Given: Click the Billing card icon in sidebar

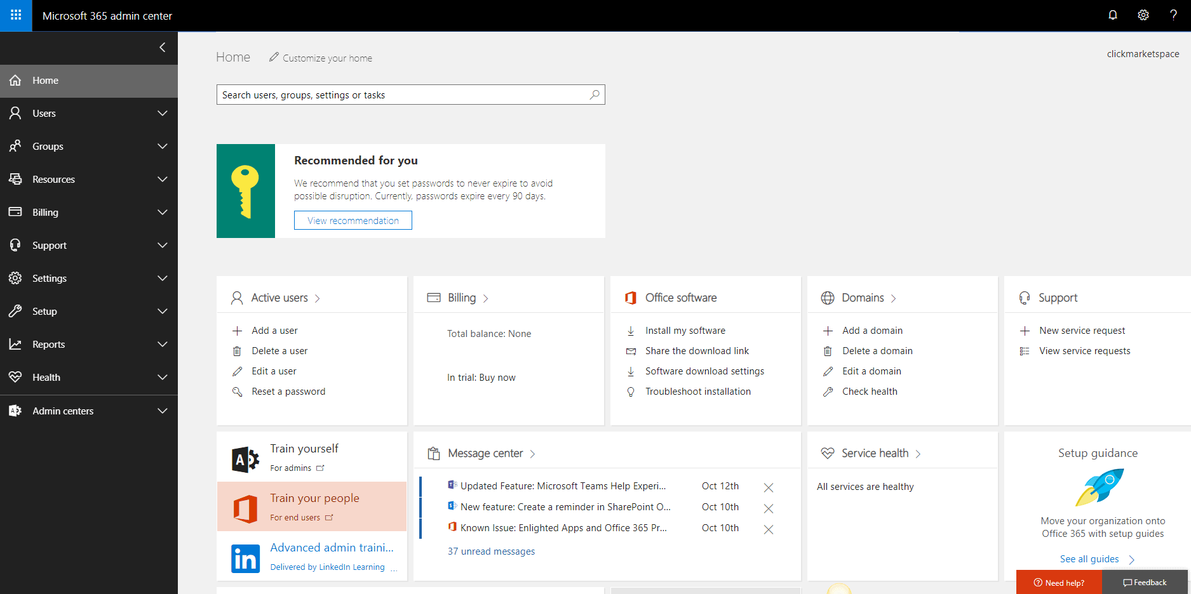Looking at the screenshot, I should pyautogui.click(x=15, y=212).
